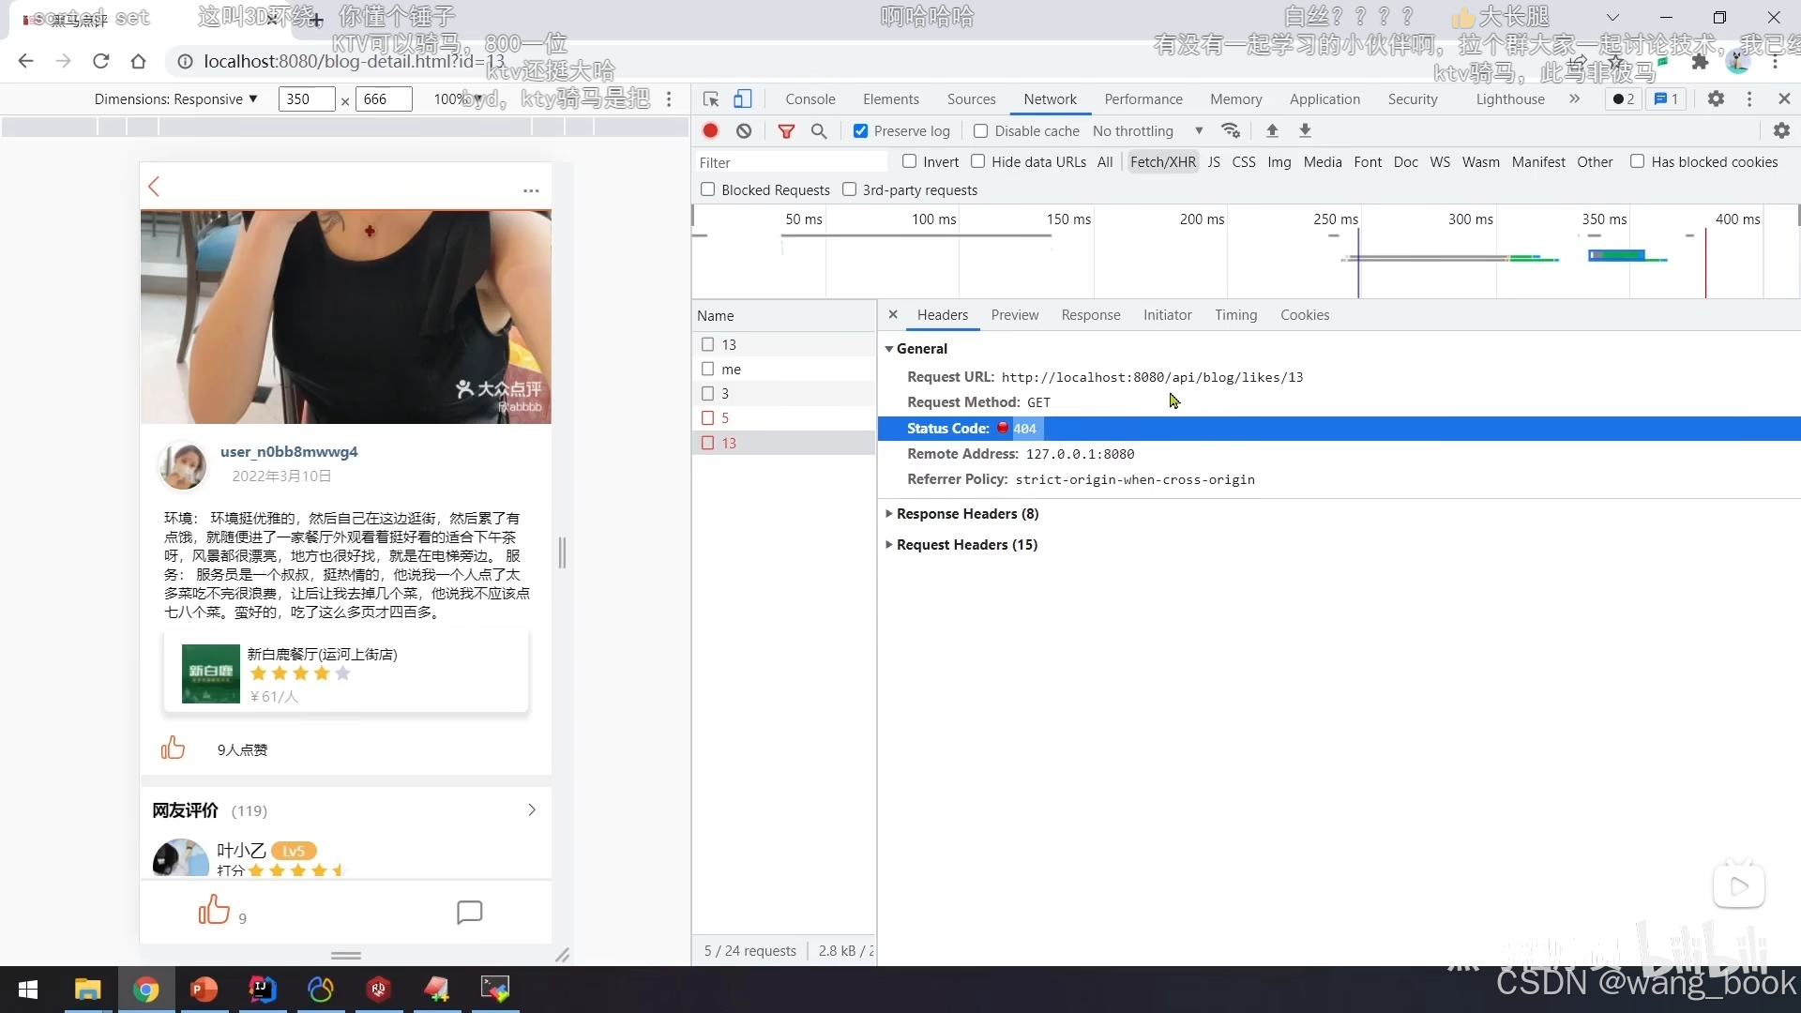Open the 100% zoom dropdown

[458, 99]
